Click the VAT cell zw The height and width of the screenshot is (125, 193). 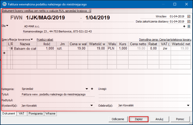coord(165,49)
